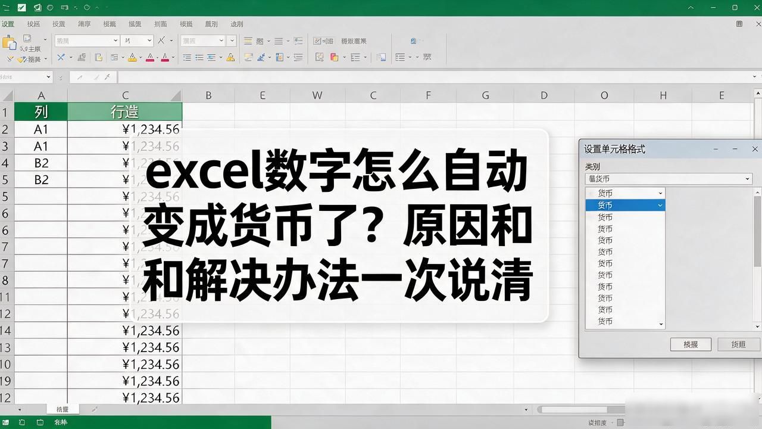762x429 pixels.
Task: Click the select-all corner of the grid
Action: (x=7, y=95)
